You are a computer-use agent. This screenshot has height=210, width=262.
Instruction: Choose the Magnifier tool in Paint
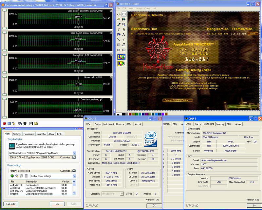click(124, 24)
